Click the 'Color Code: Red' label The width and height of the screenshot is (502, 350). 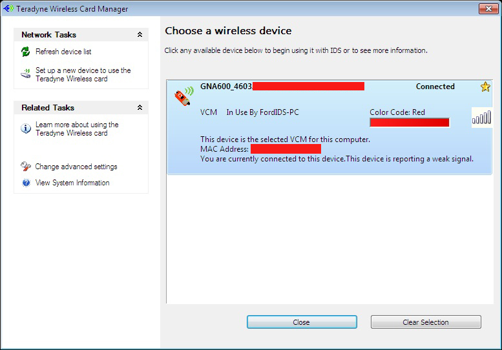coord(397,112)
